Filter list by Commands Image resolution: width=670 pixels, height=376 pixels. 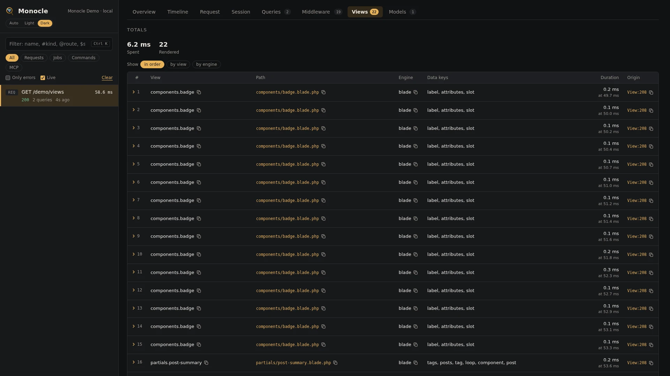pyautogui.click(x=83, y=58)
